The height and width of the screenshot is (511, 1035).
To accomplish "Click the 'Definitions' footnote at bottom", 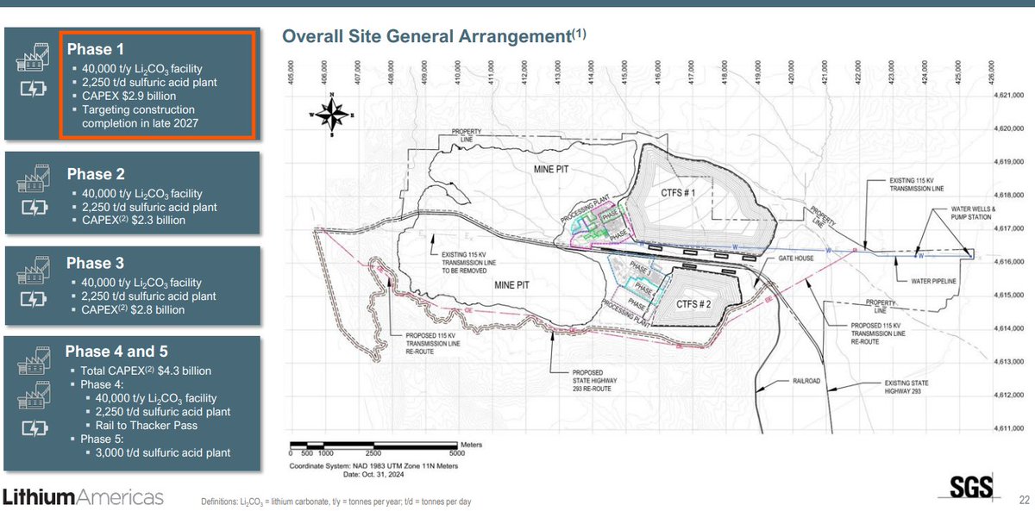I will pyautogui.click(x=336, y=502).
